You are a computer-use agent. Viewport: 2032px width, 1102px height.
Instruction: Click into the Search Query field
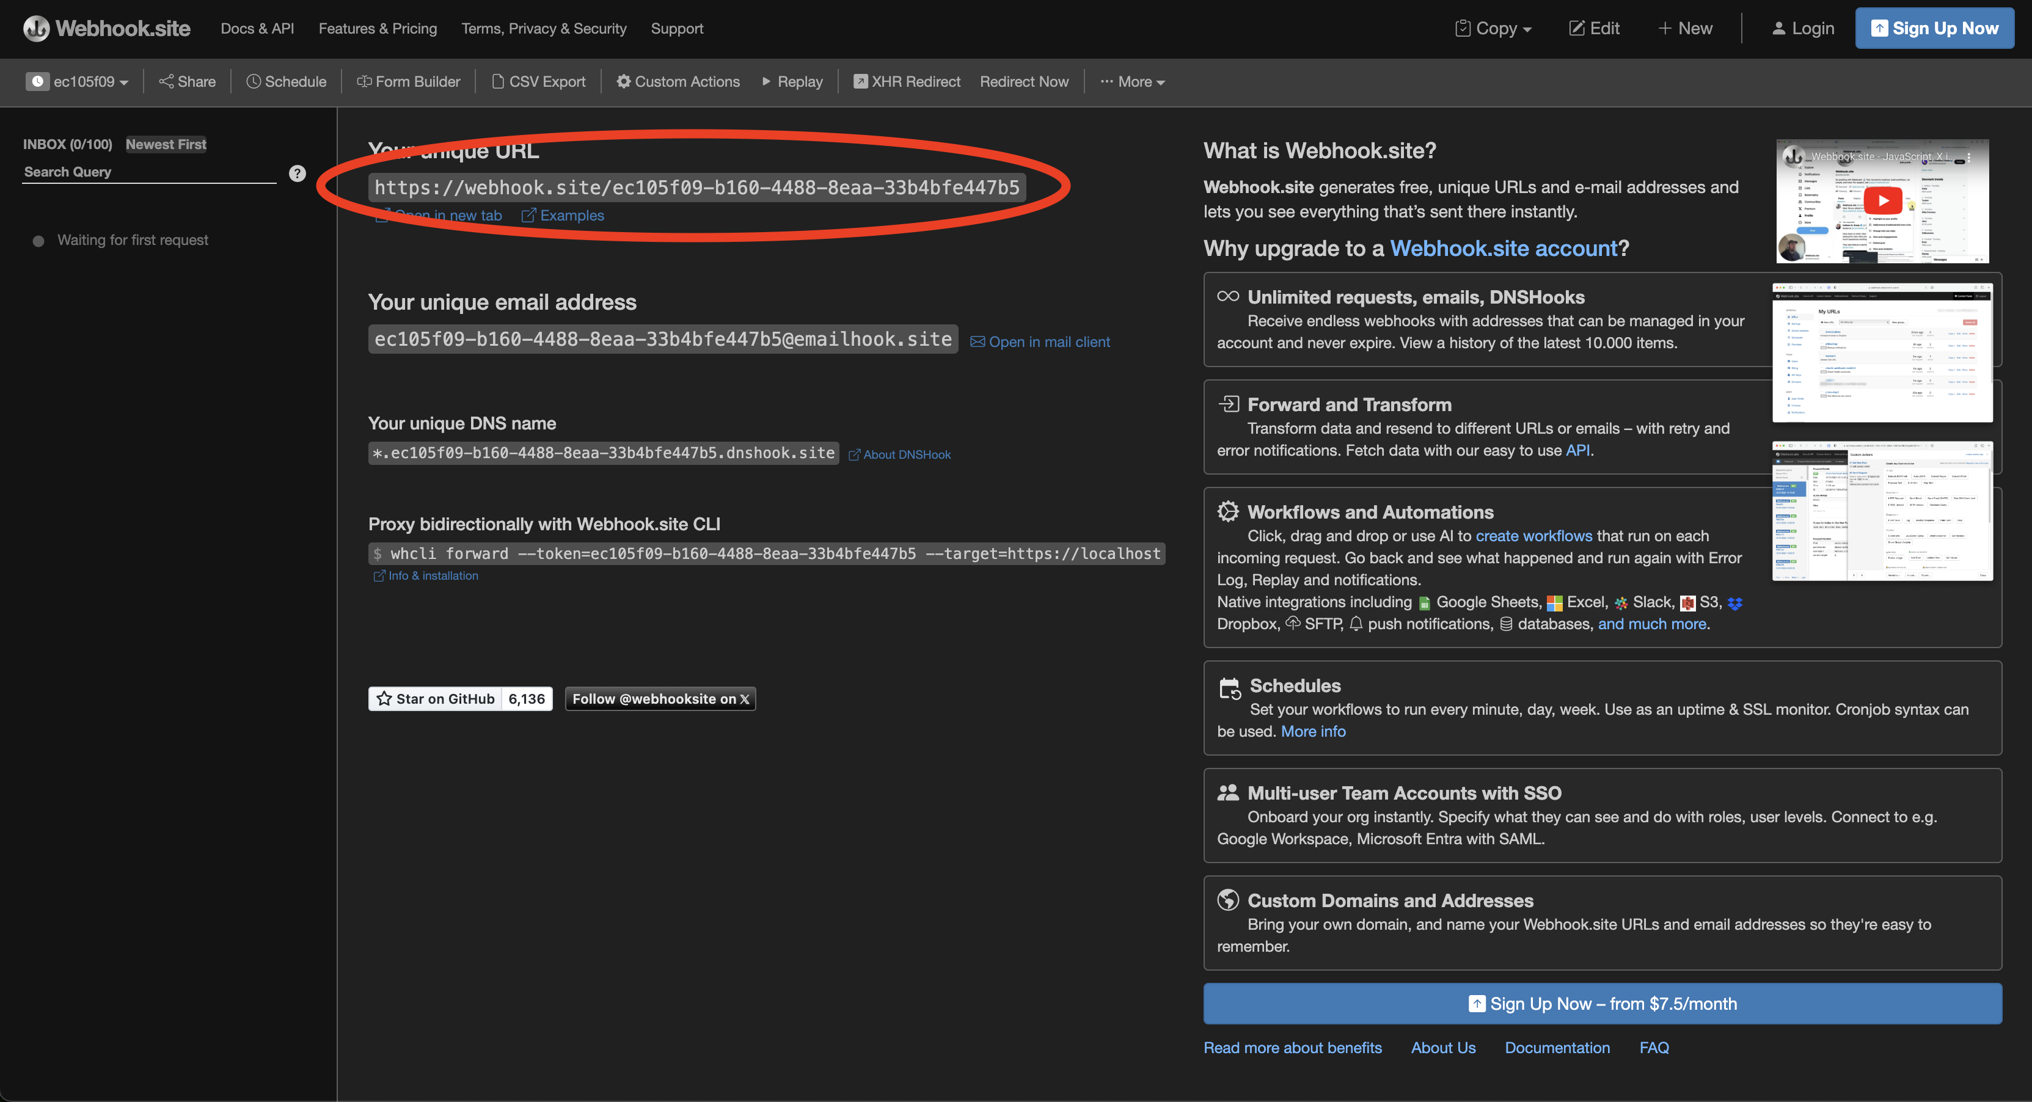tap(150, 172)
